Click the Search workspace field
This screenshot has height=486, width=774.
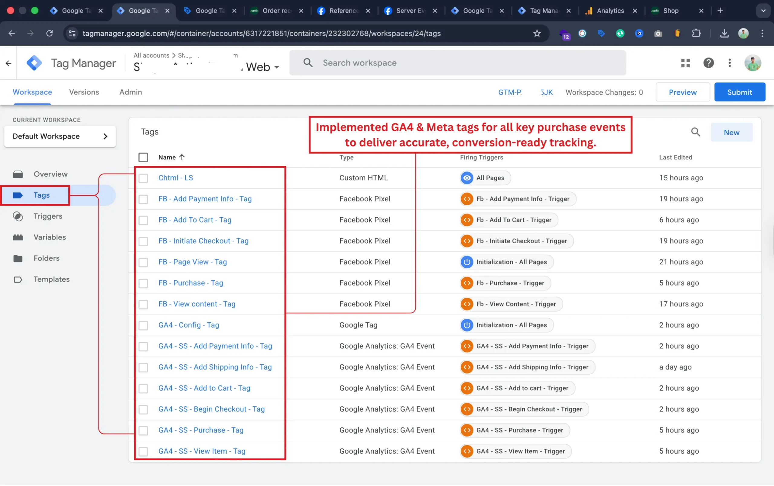[457, 63]
